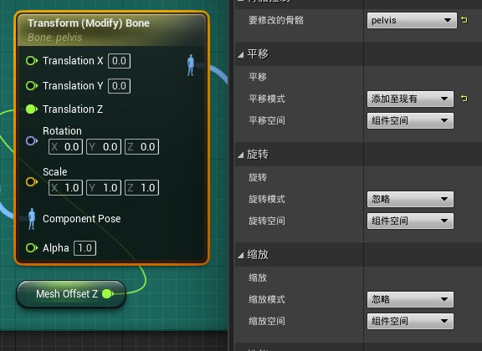Viewport: 482px width, 351px height.
Task: Click the Translation X value field
Action: [x=119, y=61]
